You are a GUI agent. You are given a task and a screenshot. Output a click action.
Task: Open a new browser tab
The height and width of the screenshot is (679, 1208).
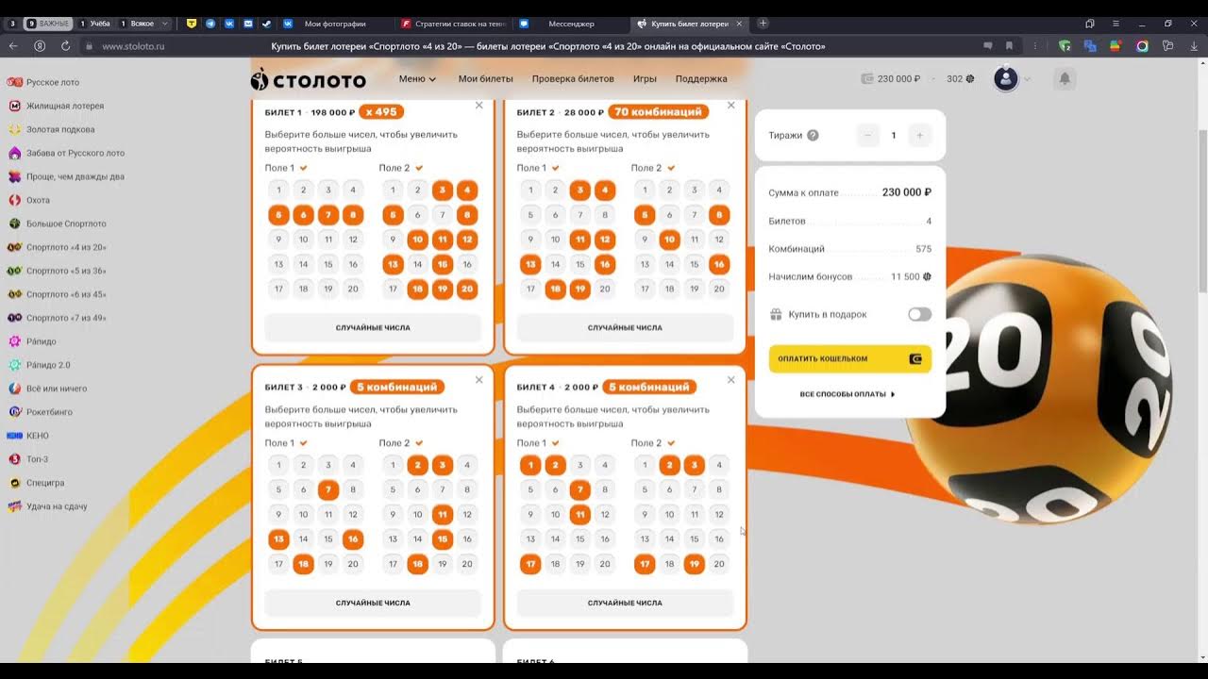(763, 24)
